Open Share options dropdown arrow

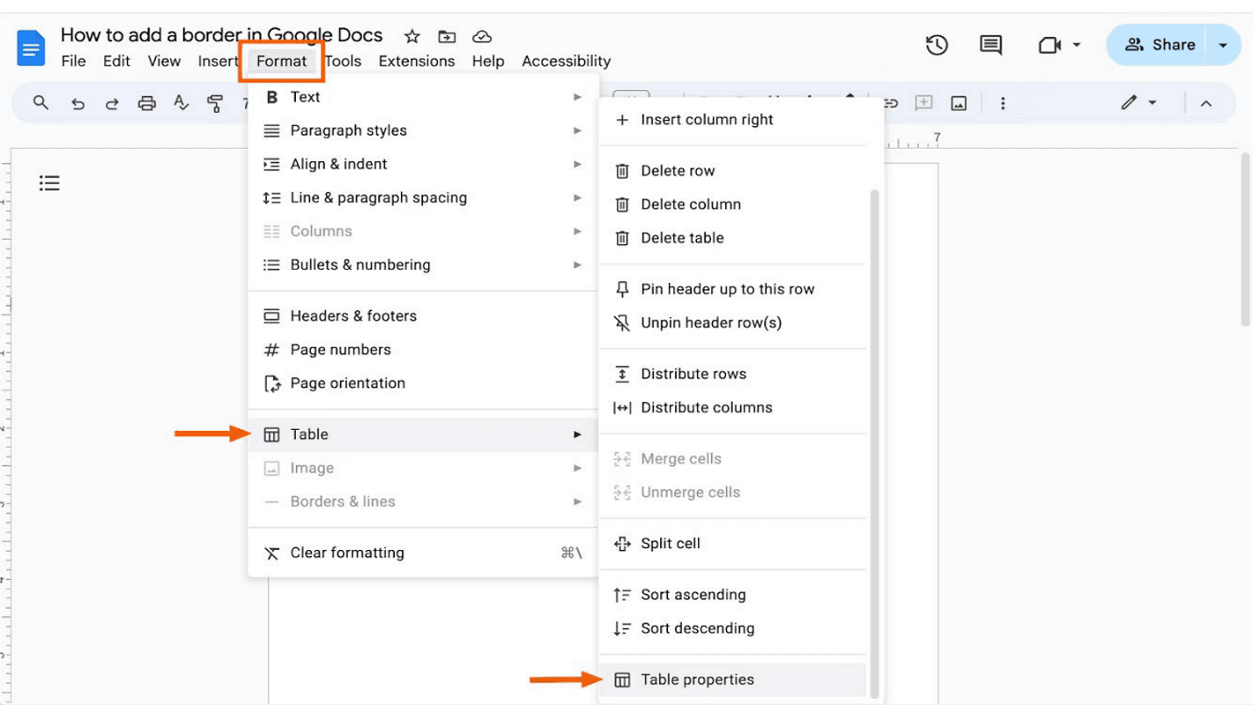click(1223, 45)
